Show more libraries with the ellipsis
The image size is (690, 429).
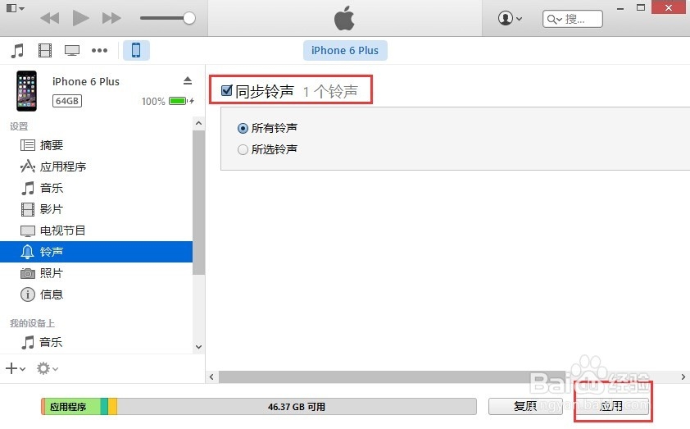point(99,51)
